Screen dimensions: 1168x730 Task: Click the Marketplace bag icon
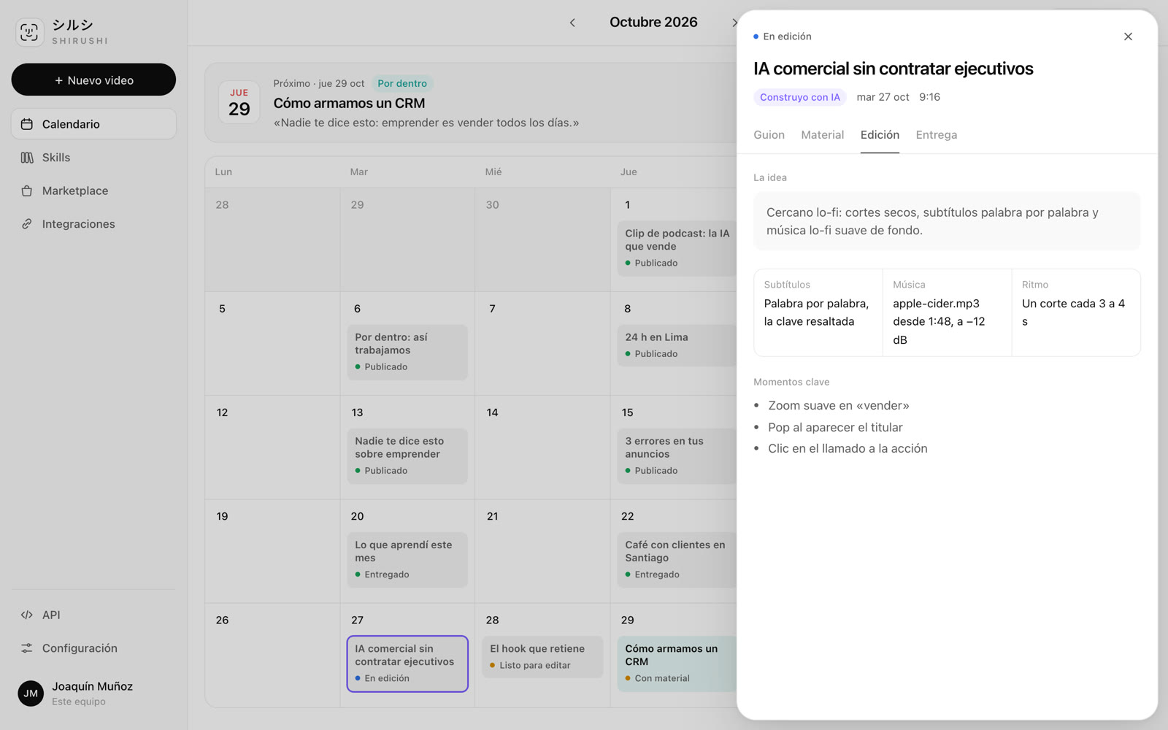(27, 191)
